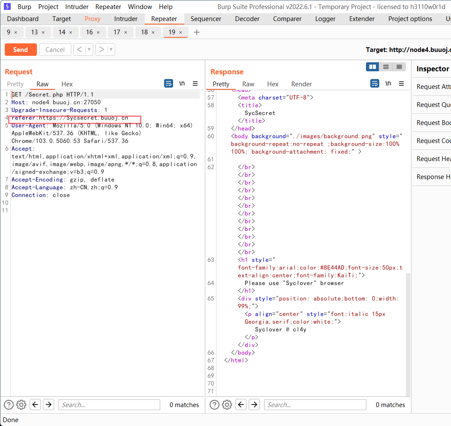Open Request search settings gear
The height and width of the screenshot is (426, 451).
[x=21, y=405]
